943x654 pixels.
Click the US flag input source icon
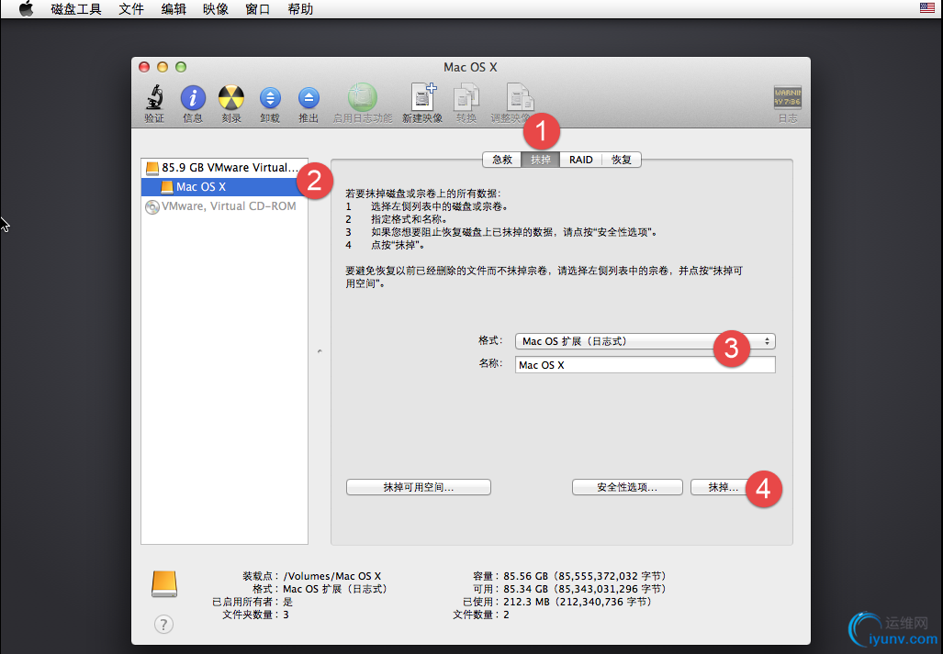point(926,7)
